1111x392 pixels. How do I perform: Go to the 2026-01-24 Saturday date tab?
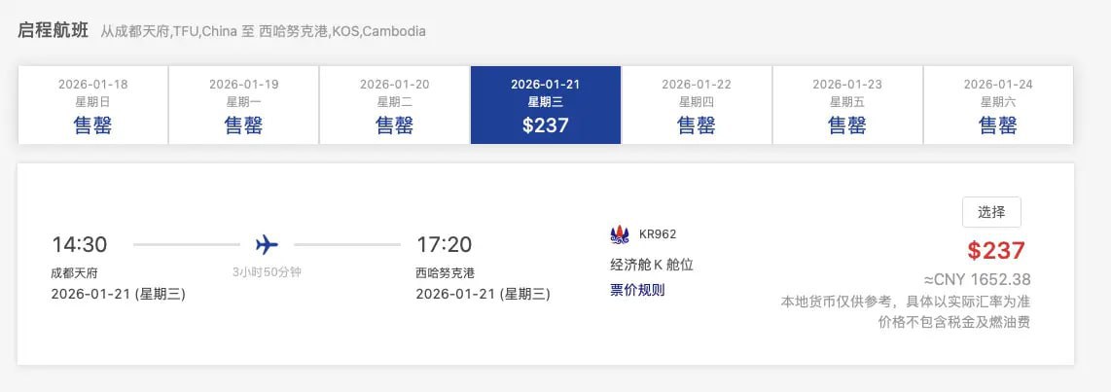[x=998, y=105]
